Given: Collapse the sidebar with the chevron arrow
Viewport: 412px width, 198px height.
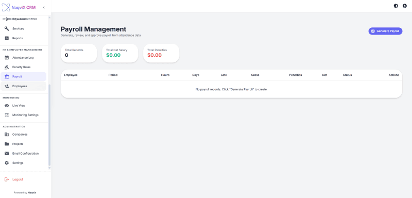Looking at the screenshot, I should (44, 7).
